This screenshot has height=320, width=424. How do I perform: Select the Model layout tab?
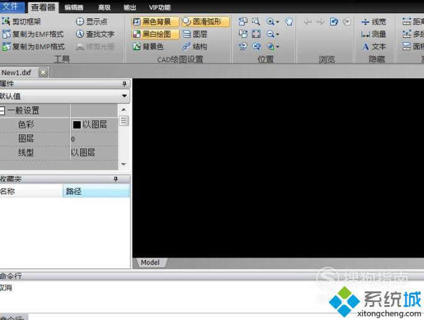point(150,262)
